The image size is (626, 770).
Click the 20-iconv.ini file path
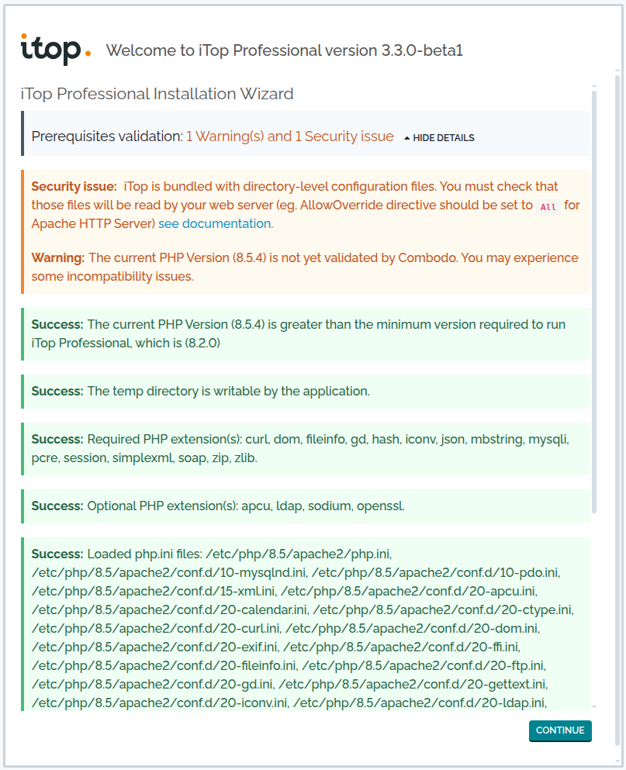[x=159, y=703]
